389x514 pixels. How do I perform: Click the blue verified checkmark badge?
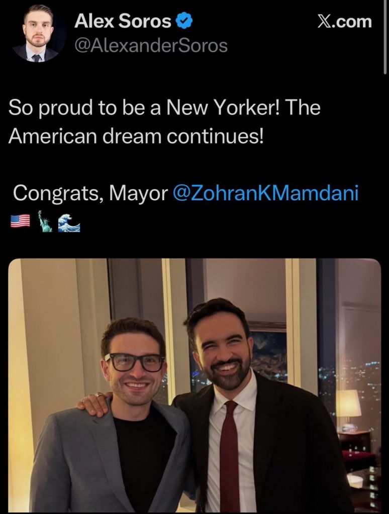184,22
